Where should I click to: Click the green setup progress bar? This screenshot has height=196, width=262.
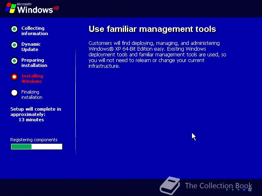(36, 147)
